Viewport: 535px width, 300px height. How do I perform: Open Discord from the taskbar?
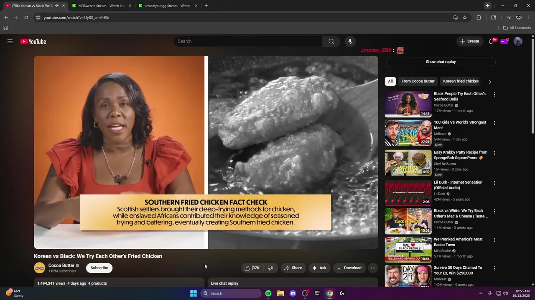point(293,293)
